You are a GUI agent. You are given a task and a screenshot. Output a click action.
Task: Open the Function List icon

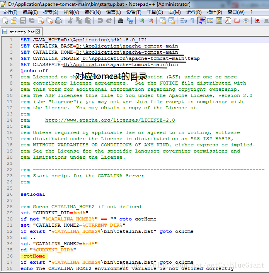(228, 20)
